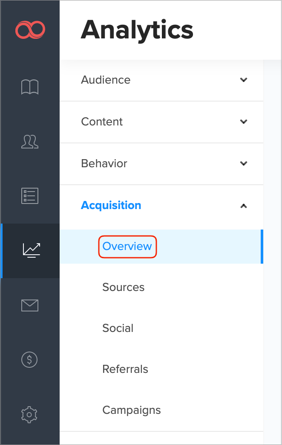This screenshot has width=282, height=445.
Task: Open the Members section via people icon
Action: tap(29, 142)
